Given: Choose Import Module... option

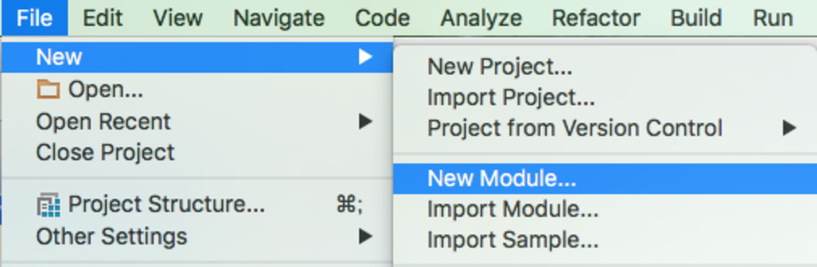Looking at the screenshot, I should [513, 209].
